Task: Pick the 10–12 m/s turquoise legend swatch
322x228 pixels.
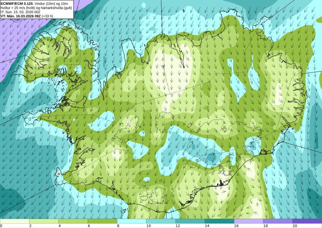Action: (161, 221)
